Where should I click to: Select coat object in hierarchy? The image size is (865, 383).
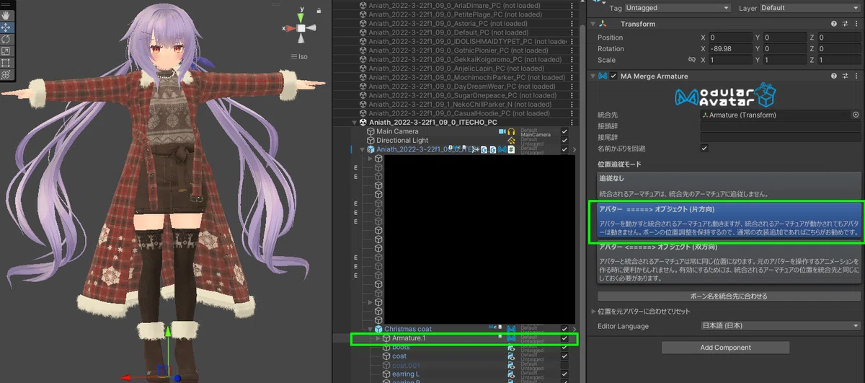(x=399, y=356)
